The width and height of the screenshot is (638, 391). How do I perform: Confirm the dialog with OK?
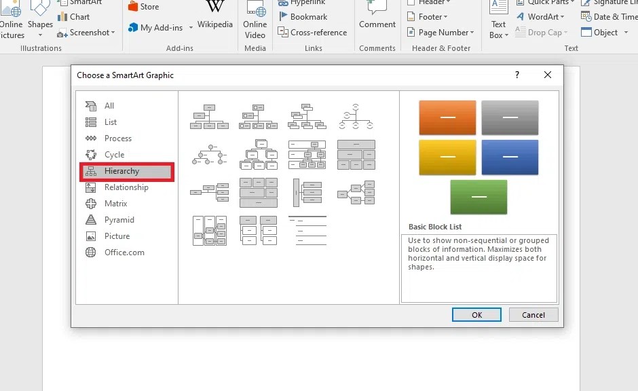pyautogui.click(x=476, y=315)
